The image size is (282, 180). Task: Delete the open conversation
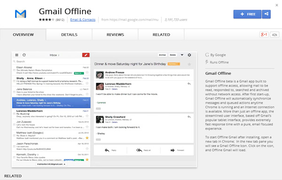[x=173, y=55]
